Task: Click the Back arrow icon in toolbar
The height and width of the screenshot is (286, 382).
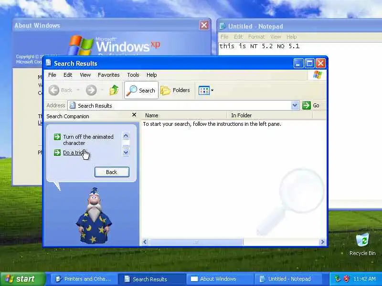Action: coord(54,90)
